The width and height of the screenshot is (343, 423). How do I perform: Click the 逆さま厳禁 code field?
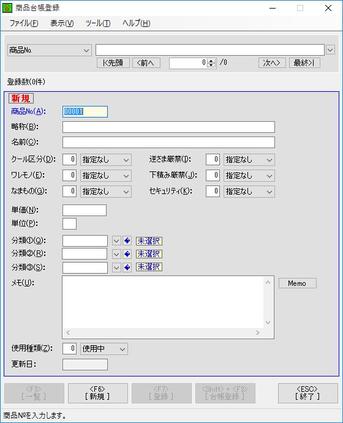point(213,159)
